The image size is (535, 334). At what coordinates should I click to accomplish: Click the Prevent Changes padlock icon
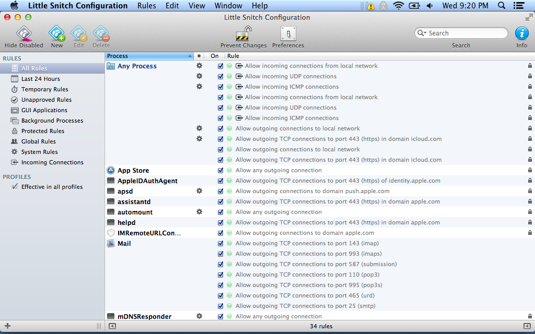point(243,34)
